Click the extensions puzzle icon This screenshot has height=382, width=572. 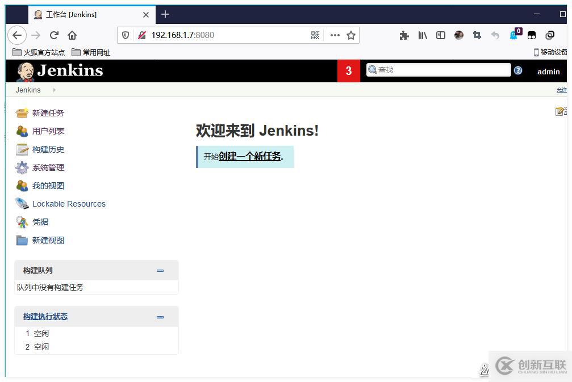[x=404, y=35]
